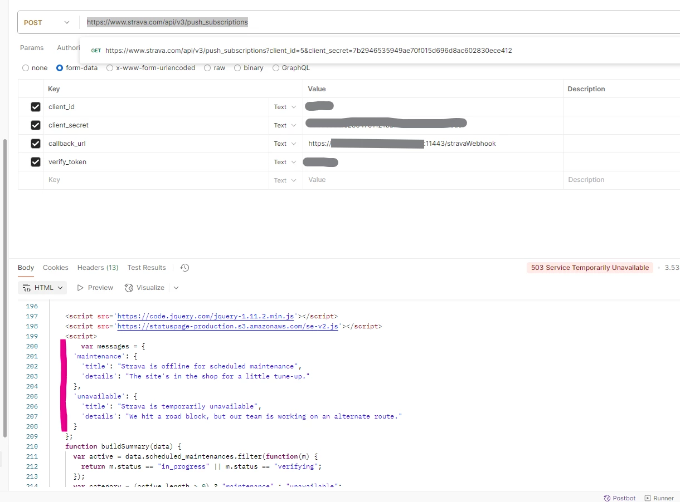Screen dimensions: 680x502
Task: Open the statuspage se-v2.js link
Action: [228, 326]
